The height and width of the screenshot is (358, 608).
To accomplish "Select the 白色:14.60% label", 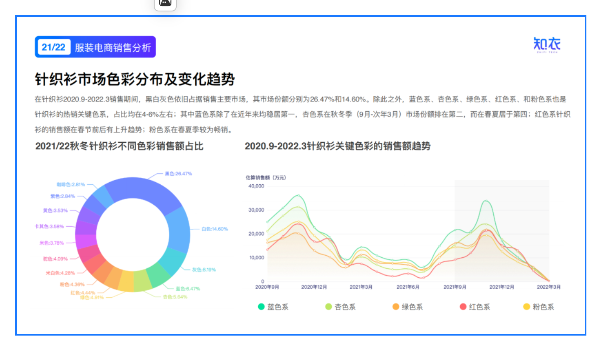I will (215, 229).
